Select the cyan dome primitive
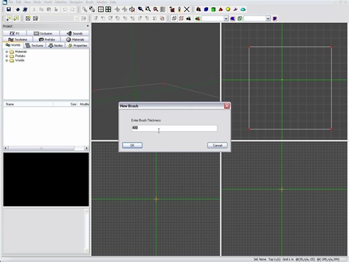Image resolution: width=349 pixels, height=262 pixels. [x=243, y=9]
